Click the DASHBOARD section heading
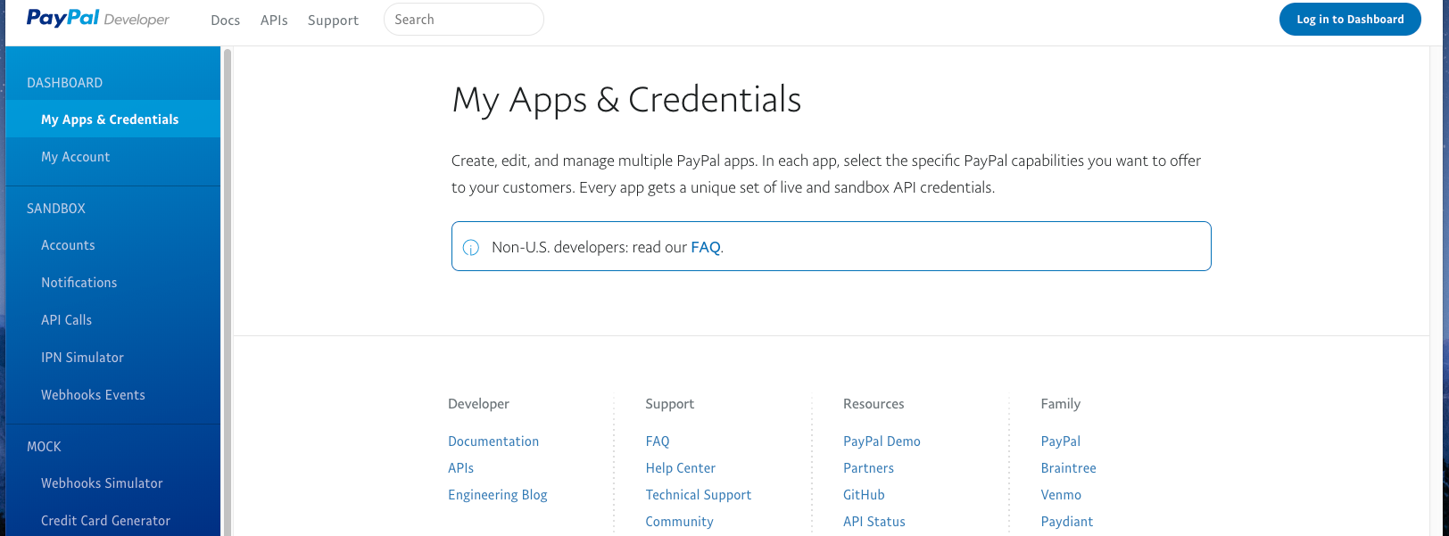 pos(64,82)
